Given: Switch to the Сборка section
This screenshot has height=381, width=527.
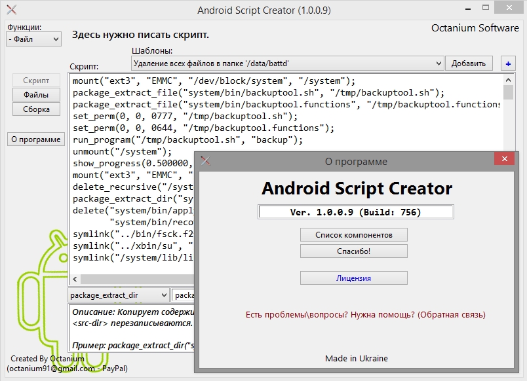Looking at the screenshot, I should [x=36, y=109].
